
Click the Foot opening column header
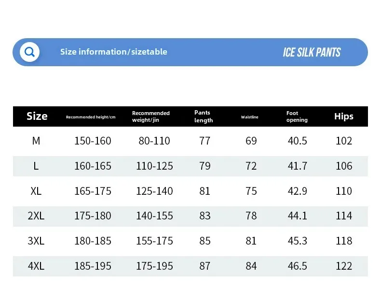tap(297, 116)
